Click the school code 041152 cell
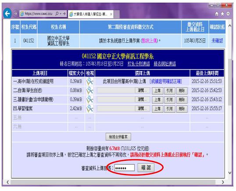This screenshot has width=236, height=191. [x=29, y=41]
